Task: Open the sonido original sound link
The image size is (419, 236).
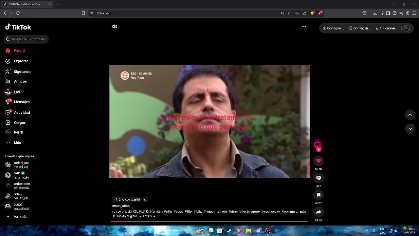Action: (134, 216)
